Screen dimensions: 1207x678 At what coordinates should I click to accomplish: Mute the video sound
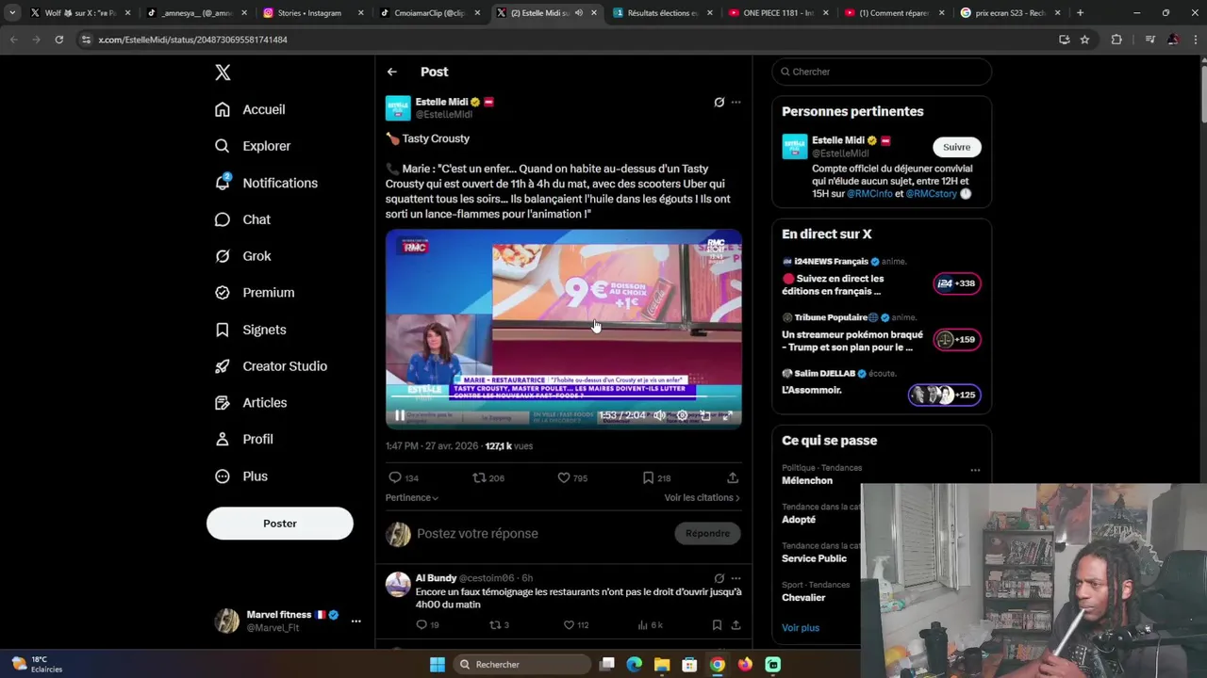click(x=659, y=415)
